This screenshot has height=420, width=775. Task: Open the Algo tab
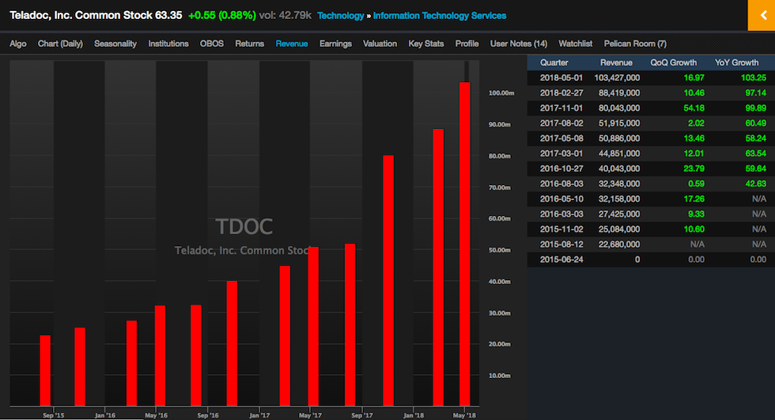(17, 44)
